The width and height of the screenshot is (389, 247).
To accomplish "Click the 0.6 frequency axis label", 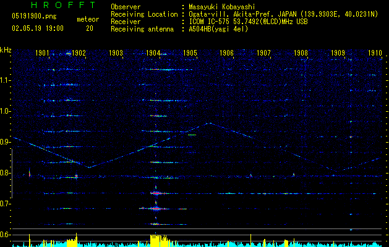I will [5, 235].
